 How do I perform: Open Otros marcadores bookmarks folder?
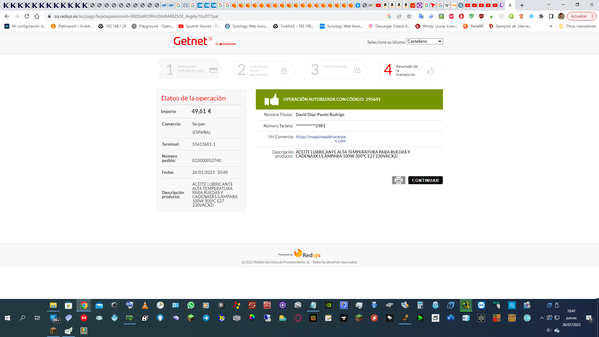[x=577, y=26]
